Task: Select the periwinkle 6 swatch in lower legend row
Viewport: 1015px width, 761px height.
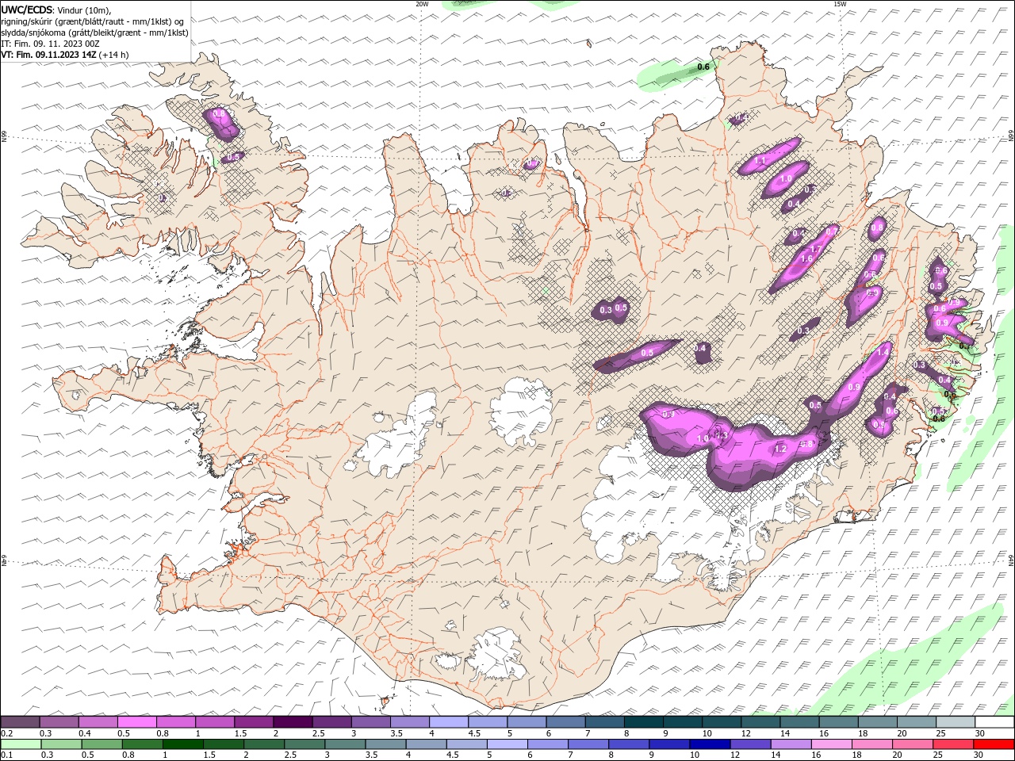Action: [547, 744]
